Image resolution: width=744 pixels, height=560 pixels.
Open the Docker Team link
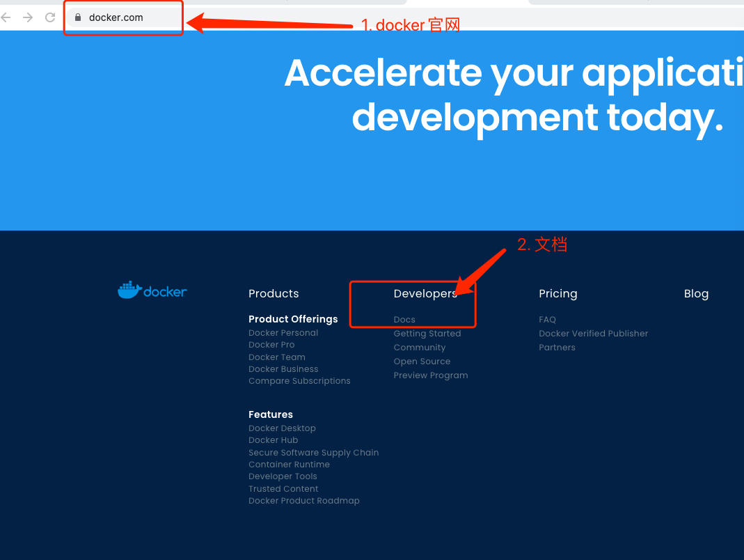coord(277,357)
